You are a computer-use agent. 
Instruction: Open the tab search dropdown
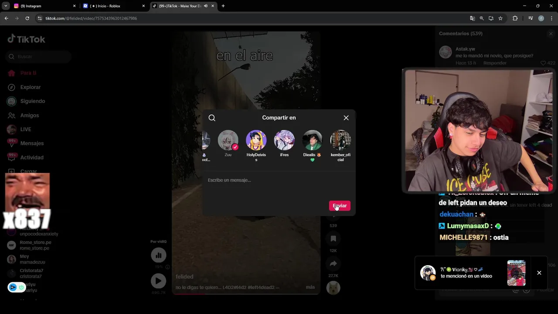[6, 6]
